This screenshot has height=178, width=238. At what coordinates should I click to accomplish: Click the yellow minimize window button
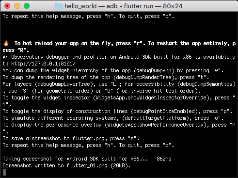tap(17, 6)
